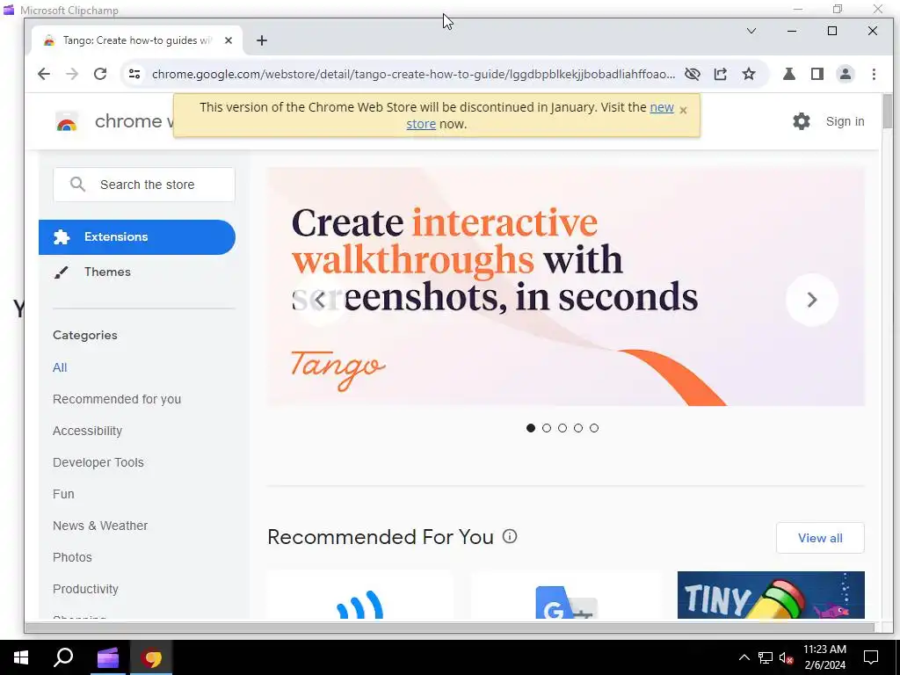Share this page icon in address bar

(x=721, y=74)
